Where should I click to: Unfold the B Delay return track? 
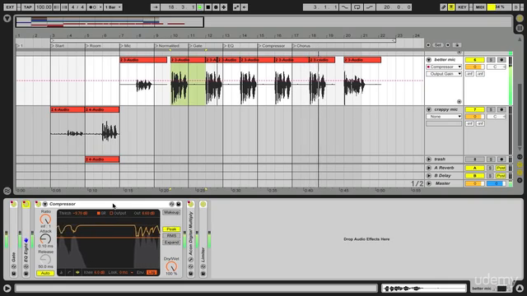(x=429, y=175)
